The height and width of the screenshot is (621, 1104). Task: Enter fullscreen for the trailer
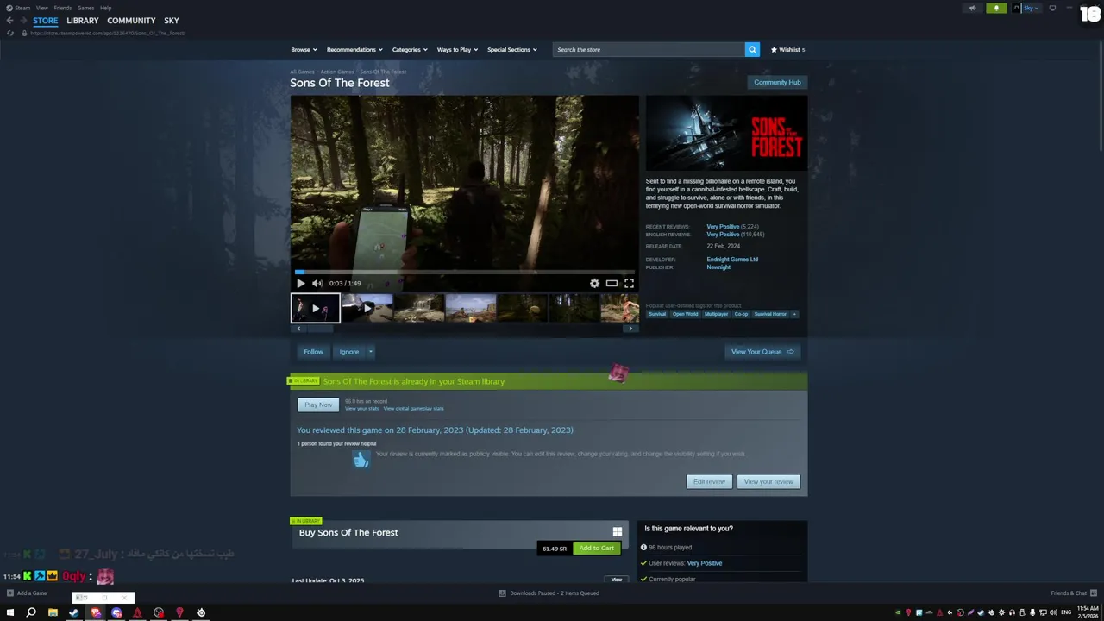[x=629, y=283]
